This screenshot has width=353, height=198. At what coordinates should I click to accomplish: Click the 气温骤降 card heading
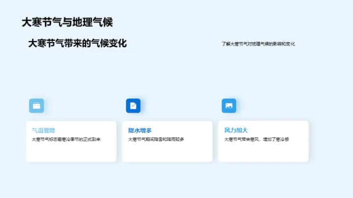(44, 130)
